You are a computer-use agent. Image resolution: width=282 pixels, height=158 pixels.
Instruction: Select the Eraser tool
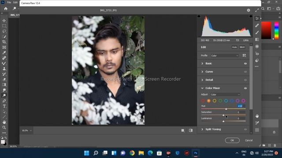coord(4,79)
